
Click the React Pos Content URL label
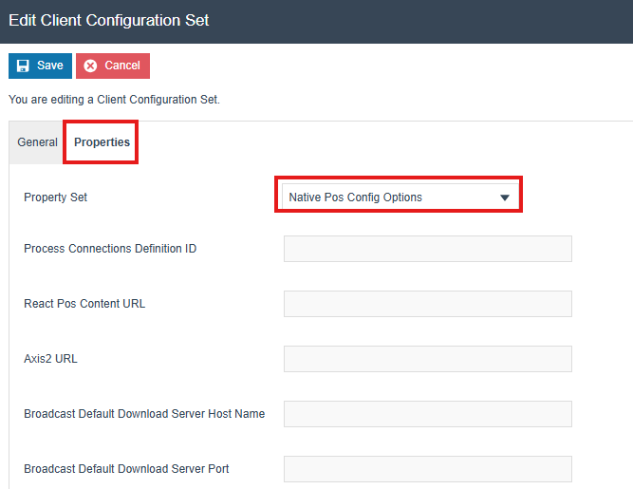(84, 304)
